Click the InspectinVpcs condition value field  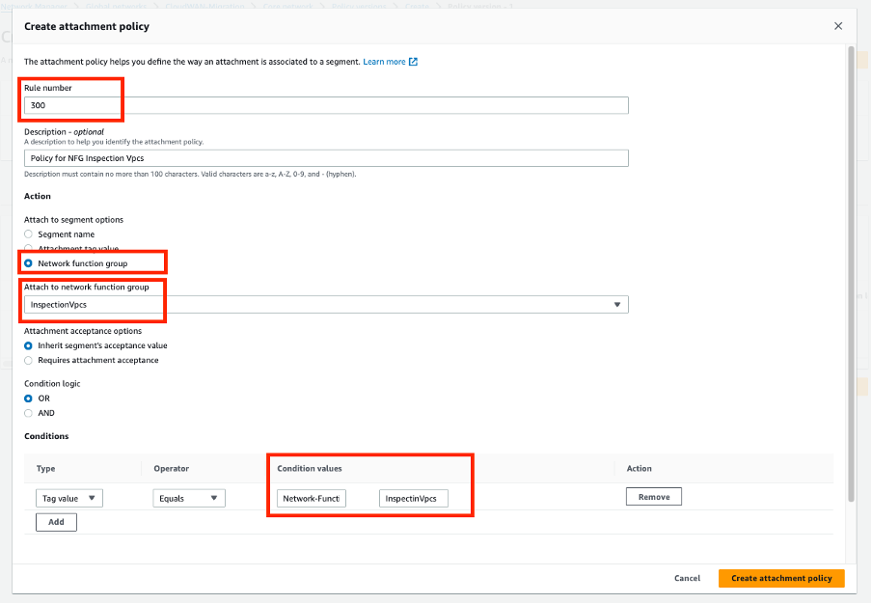[413, 498]
